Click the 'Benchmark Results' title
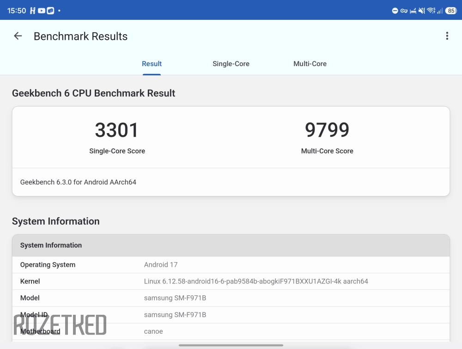The image size is (462, 349). click(80, 36)
